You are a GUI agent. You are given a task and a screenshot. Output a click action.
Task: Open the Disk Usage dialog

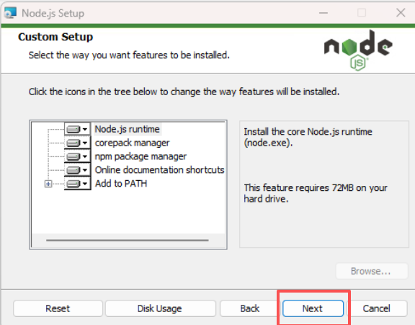(x=160, y=308)
